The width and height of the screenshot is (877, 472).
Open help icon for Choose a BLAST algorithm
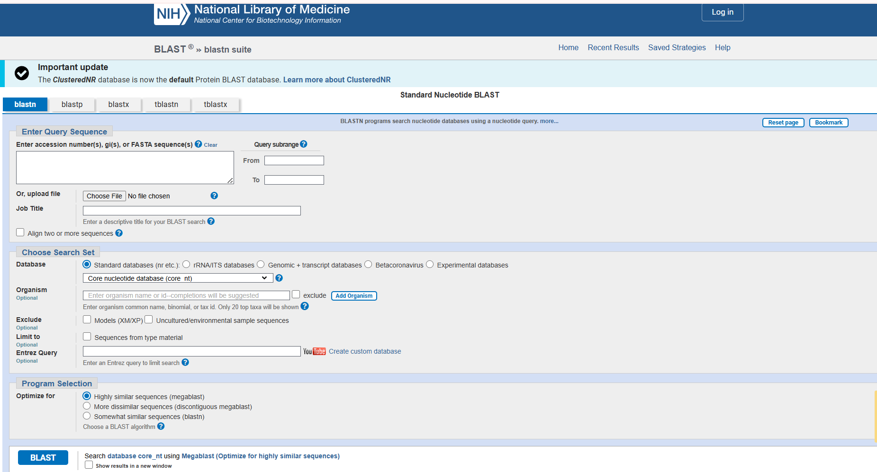click(x=161, y=426)
